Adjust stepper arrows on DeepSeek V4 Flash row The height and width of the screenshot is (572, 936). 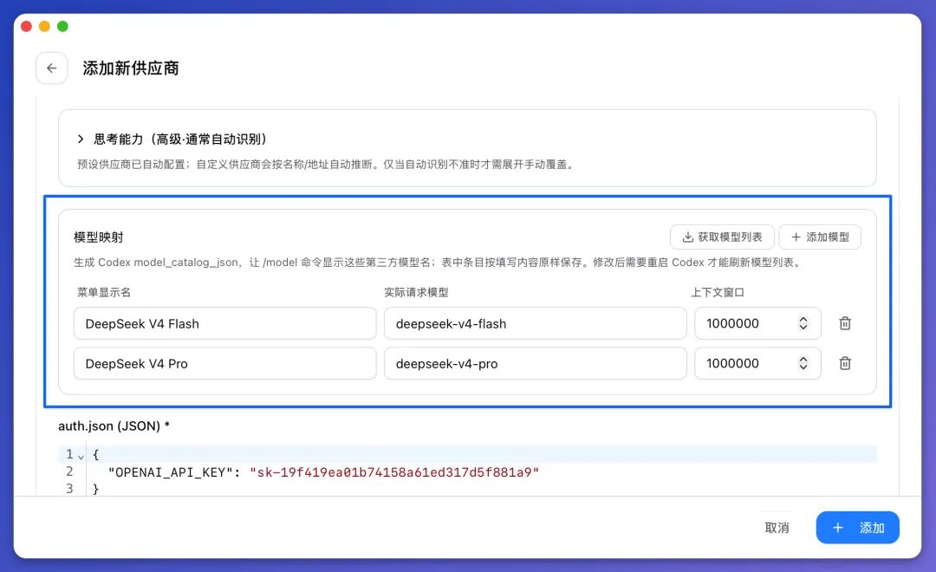click(803, 323)
